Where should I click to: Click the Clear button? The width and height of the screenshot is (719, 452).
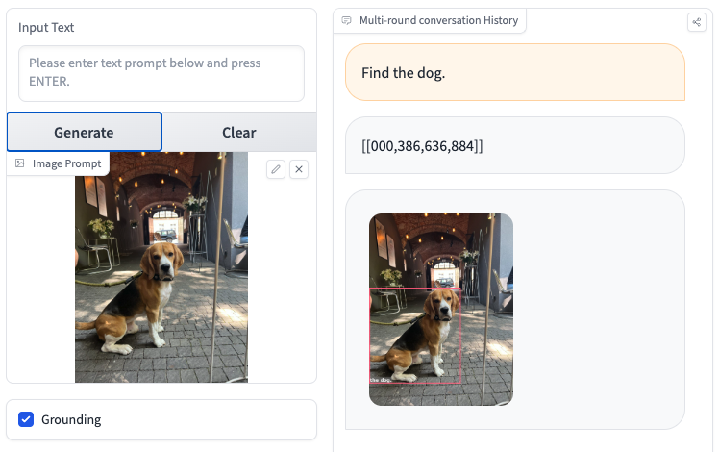[x=239, y=132]
